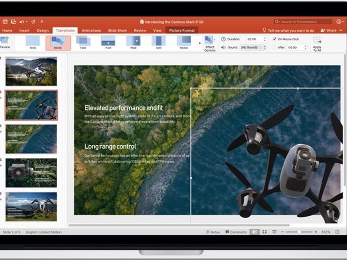Open the Picture Format tab

[x=182, y=31]
